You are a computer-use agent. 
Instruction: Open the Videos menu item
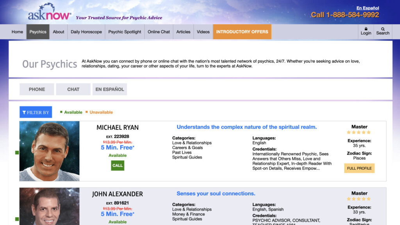coord(203,32)
